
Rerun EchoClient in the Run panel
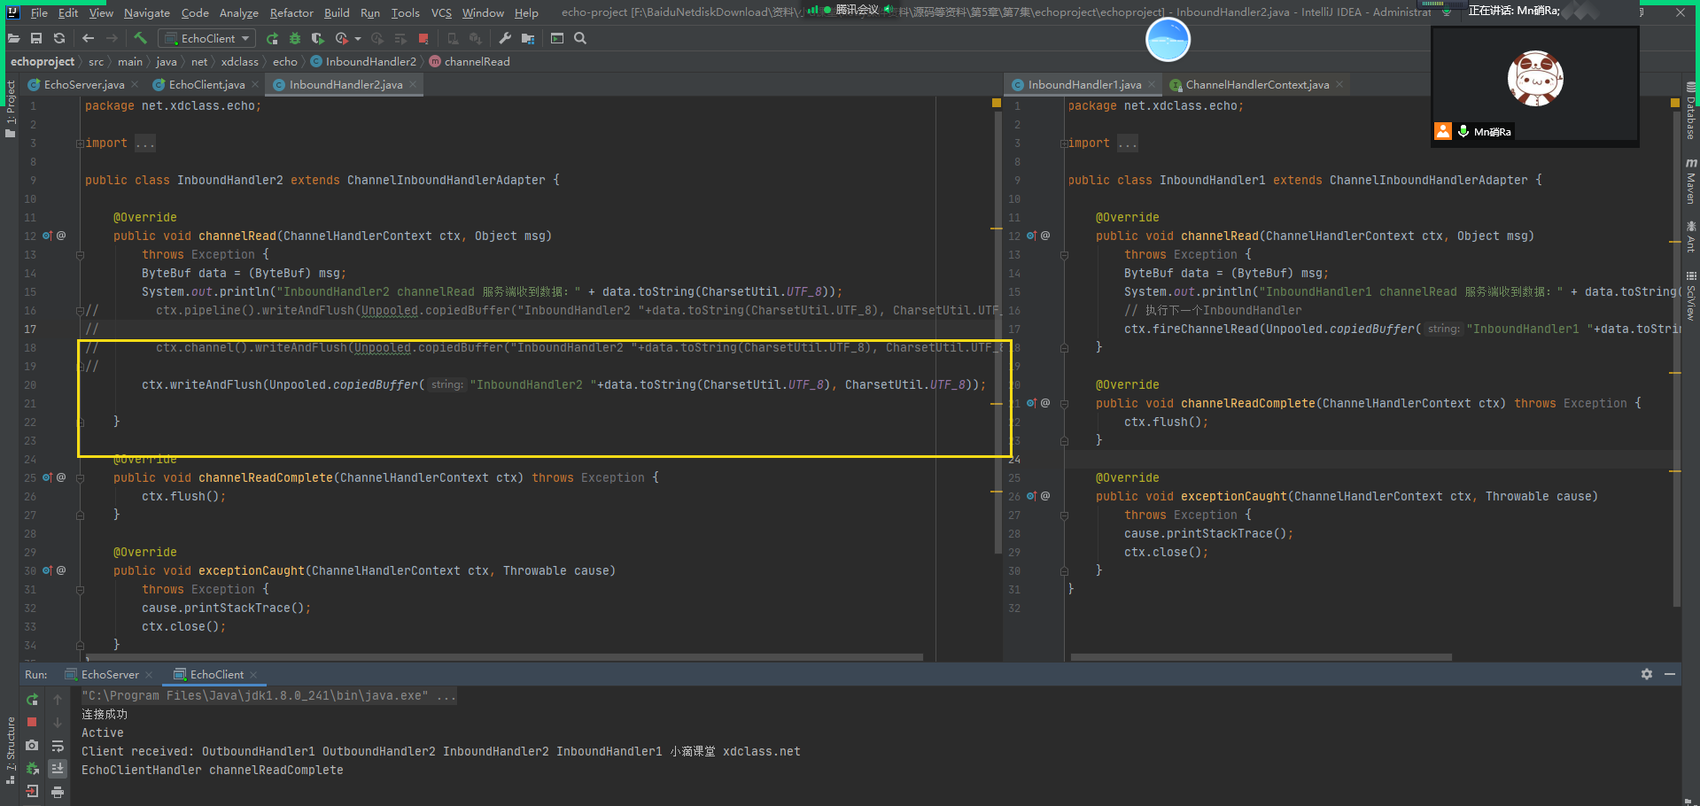pos(33,700)
